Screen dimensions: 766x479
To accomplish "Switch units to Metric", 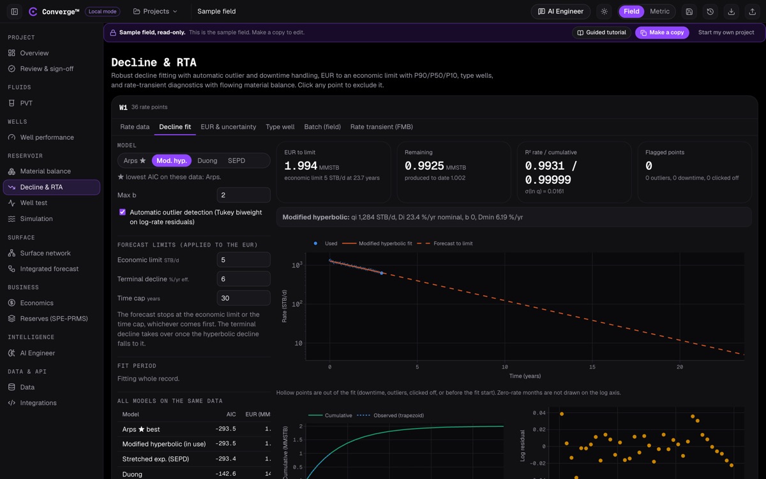I will click(x=659, y=11).
